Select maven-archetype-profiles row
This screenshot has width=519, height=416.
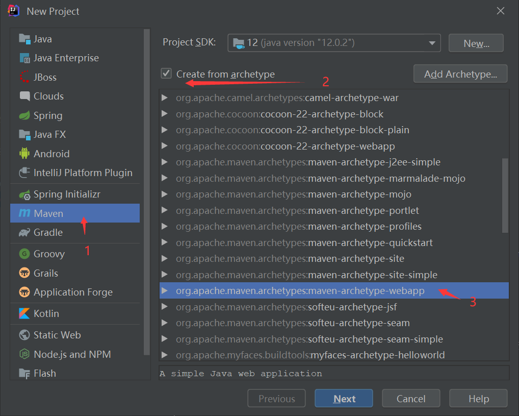click(334, 227)
